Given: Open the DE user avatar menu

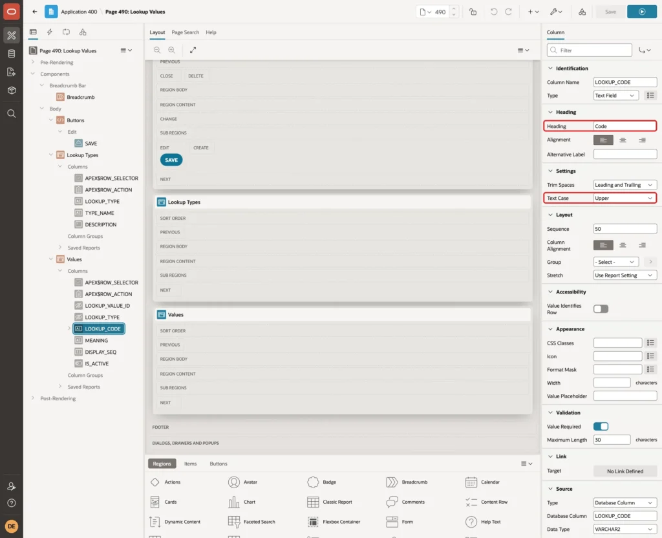Looking at the screenshot, I should tap(12, 526).
